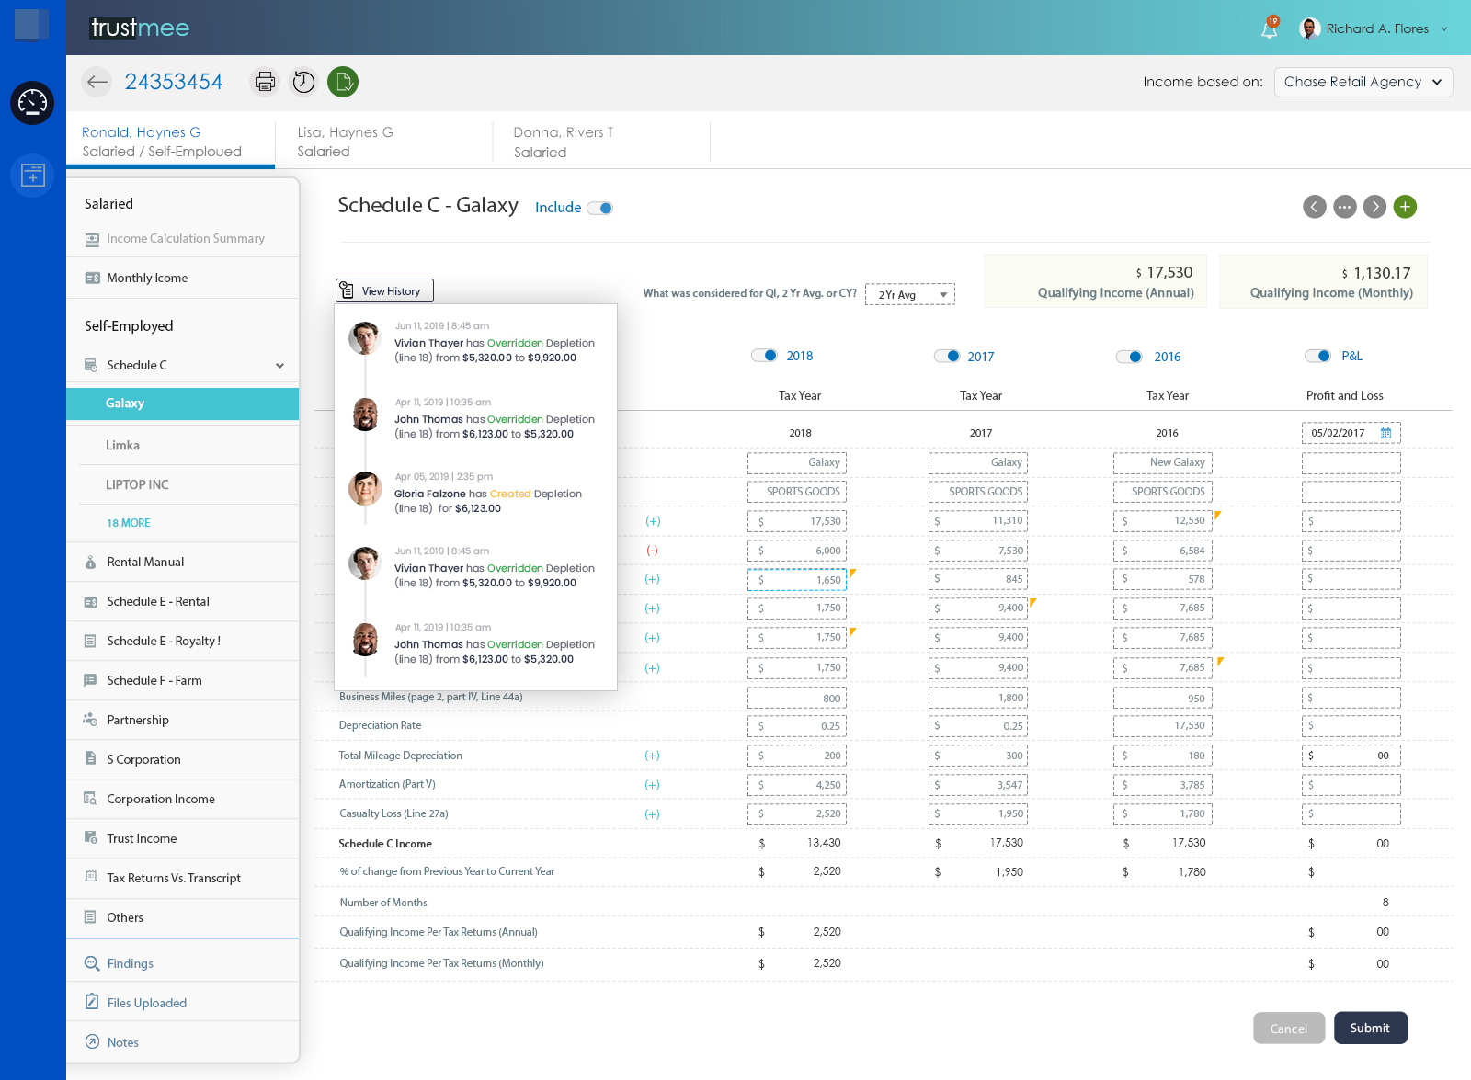The height and width of the screenshot is (1080, 1471).
Task: Open the 2 Yr Avg dropdown
Action: [x=910, y=294]
